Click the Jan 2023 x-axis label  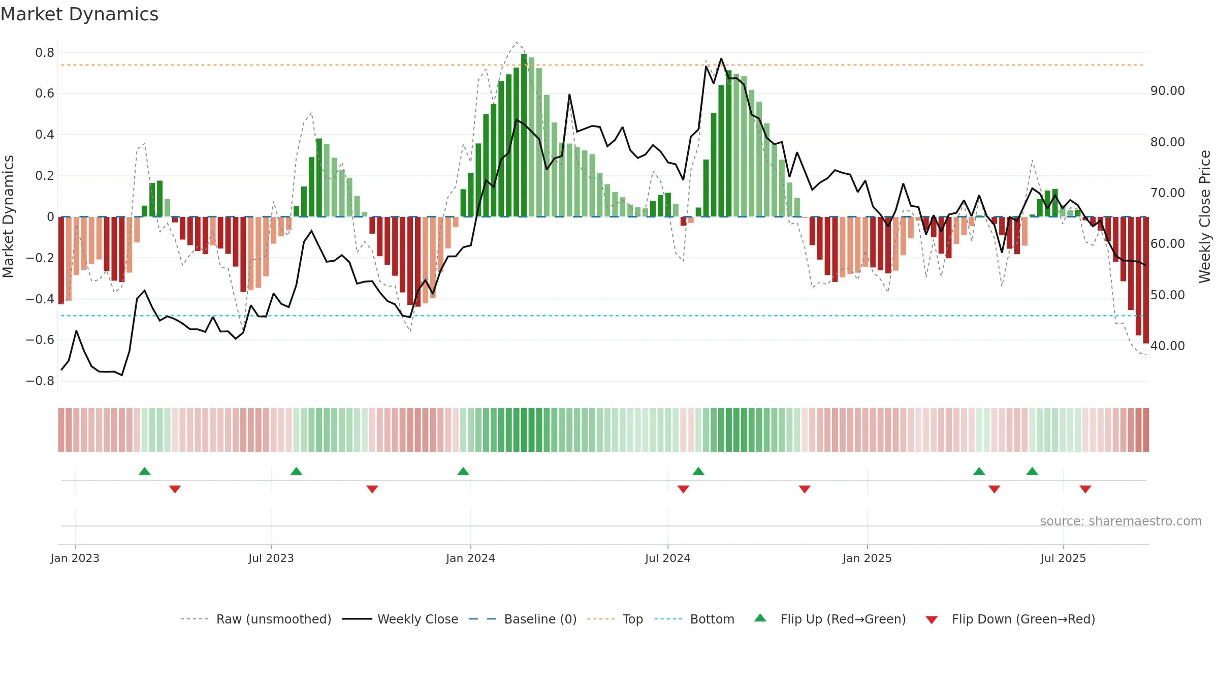75,558
